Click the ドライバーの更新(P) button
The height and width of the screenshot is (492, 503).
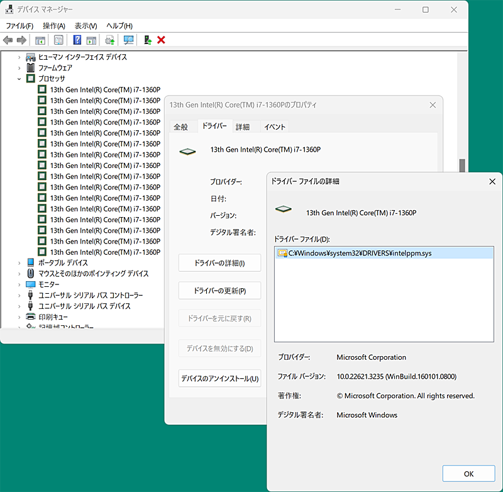tap(219, 291)
